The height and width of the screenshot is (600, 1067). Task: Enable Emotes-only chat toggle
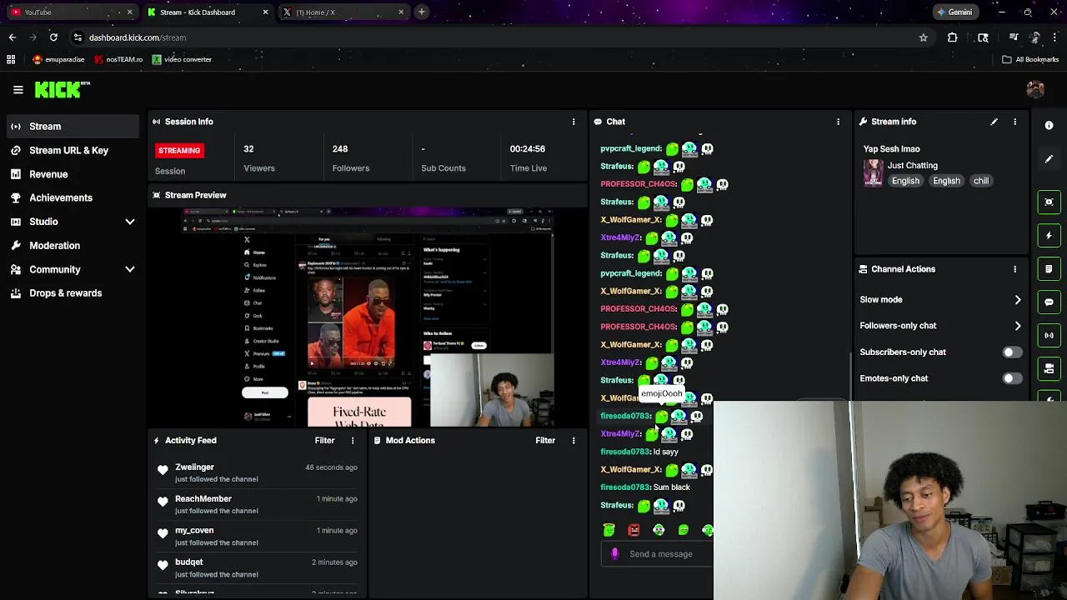pos(1011,378)
